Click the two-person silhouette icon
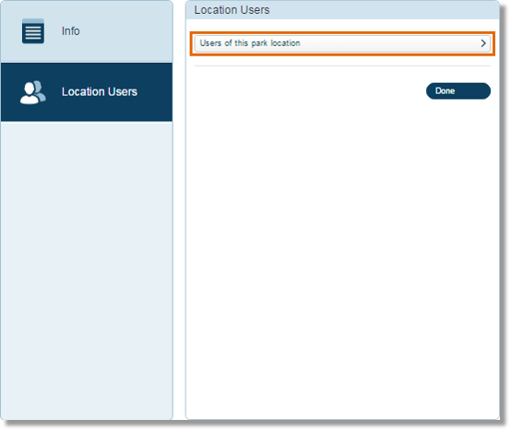The height and width of the screenshot is (431, 511). [x=33, y=92]
